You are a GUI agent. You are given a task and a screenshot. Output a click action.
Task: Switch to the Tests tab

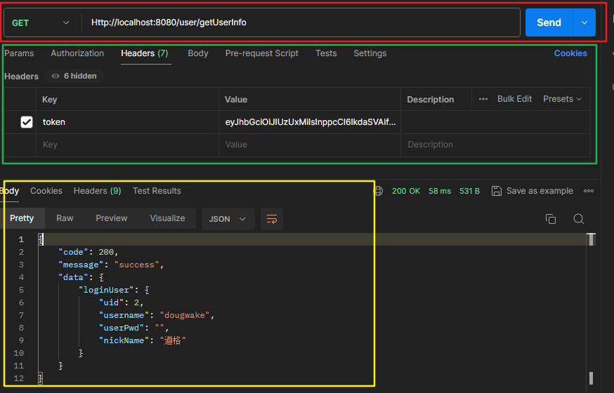coord(326,53)
